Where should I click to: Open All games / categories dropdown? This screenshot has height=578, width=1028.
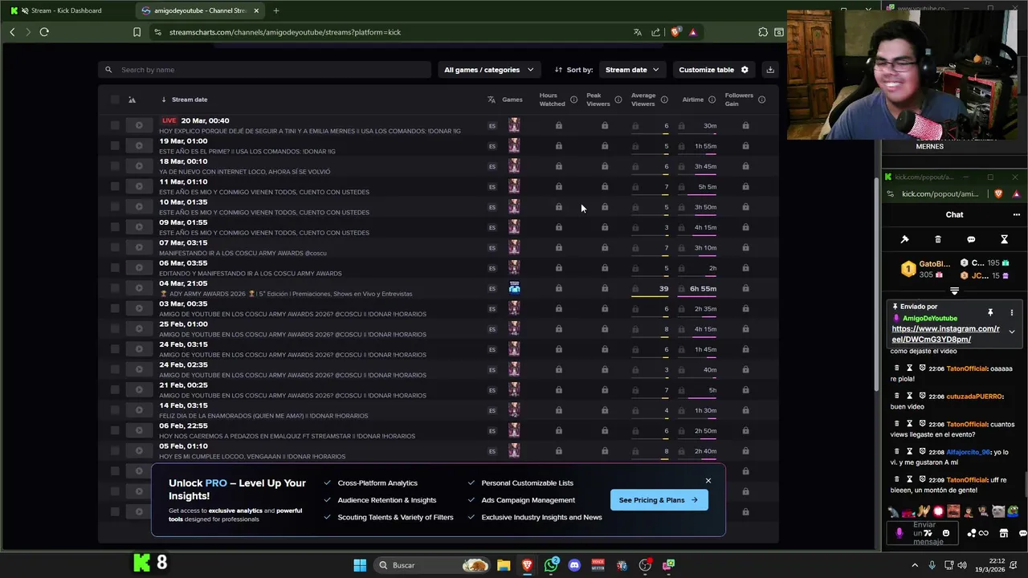coord(488,70)
